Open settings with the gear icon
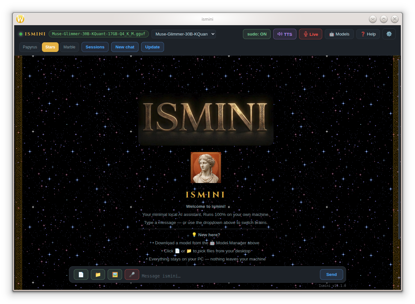This screenshot has width=415, height=304. [389, 34]
